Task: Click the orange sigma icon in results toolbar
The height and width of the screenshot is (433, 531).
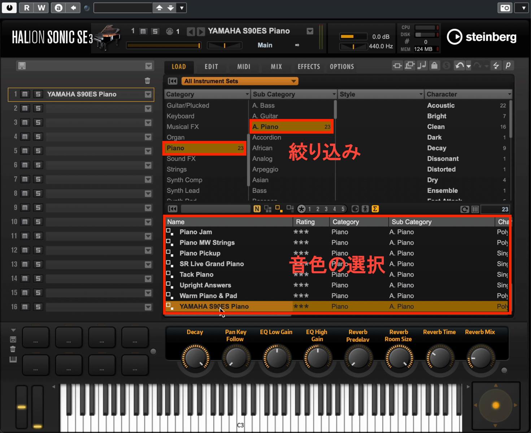Action: (375, 209)
